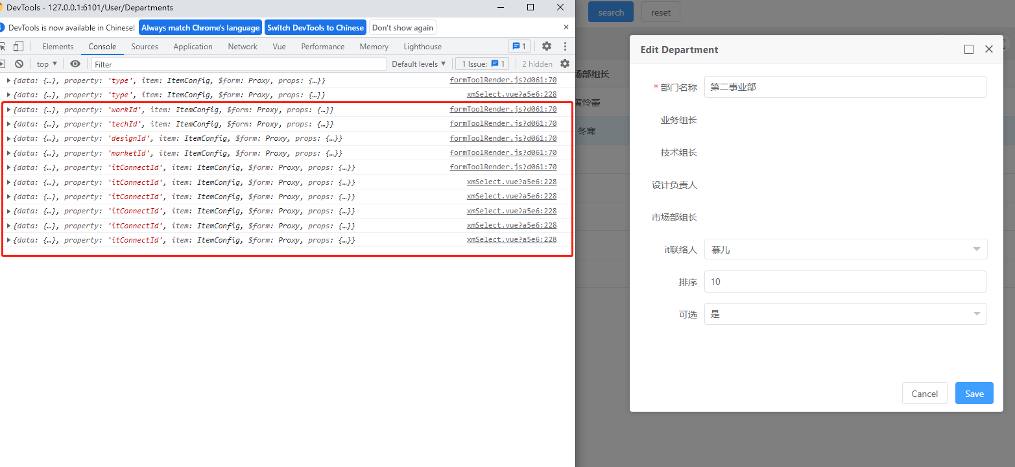
Task: Switch to the Sources tab
Action: 144,46
